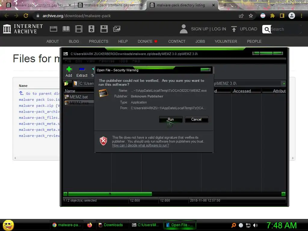The height and width of the screenshot is (231, 308).
Task: Open the smiley Start button
Action: (8, 225)
